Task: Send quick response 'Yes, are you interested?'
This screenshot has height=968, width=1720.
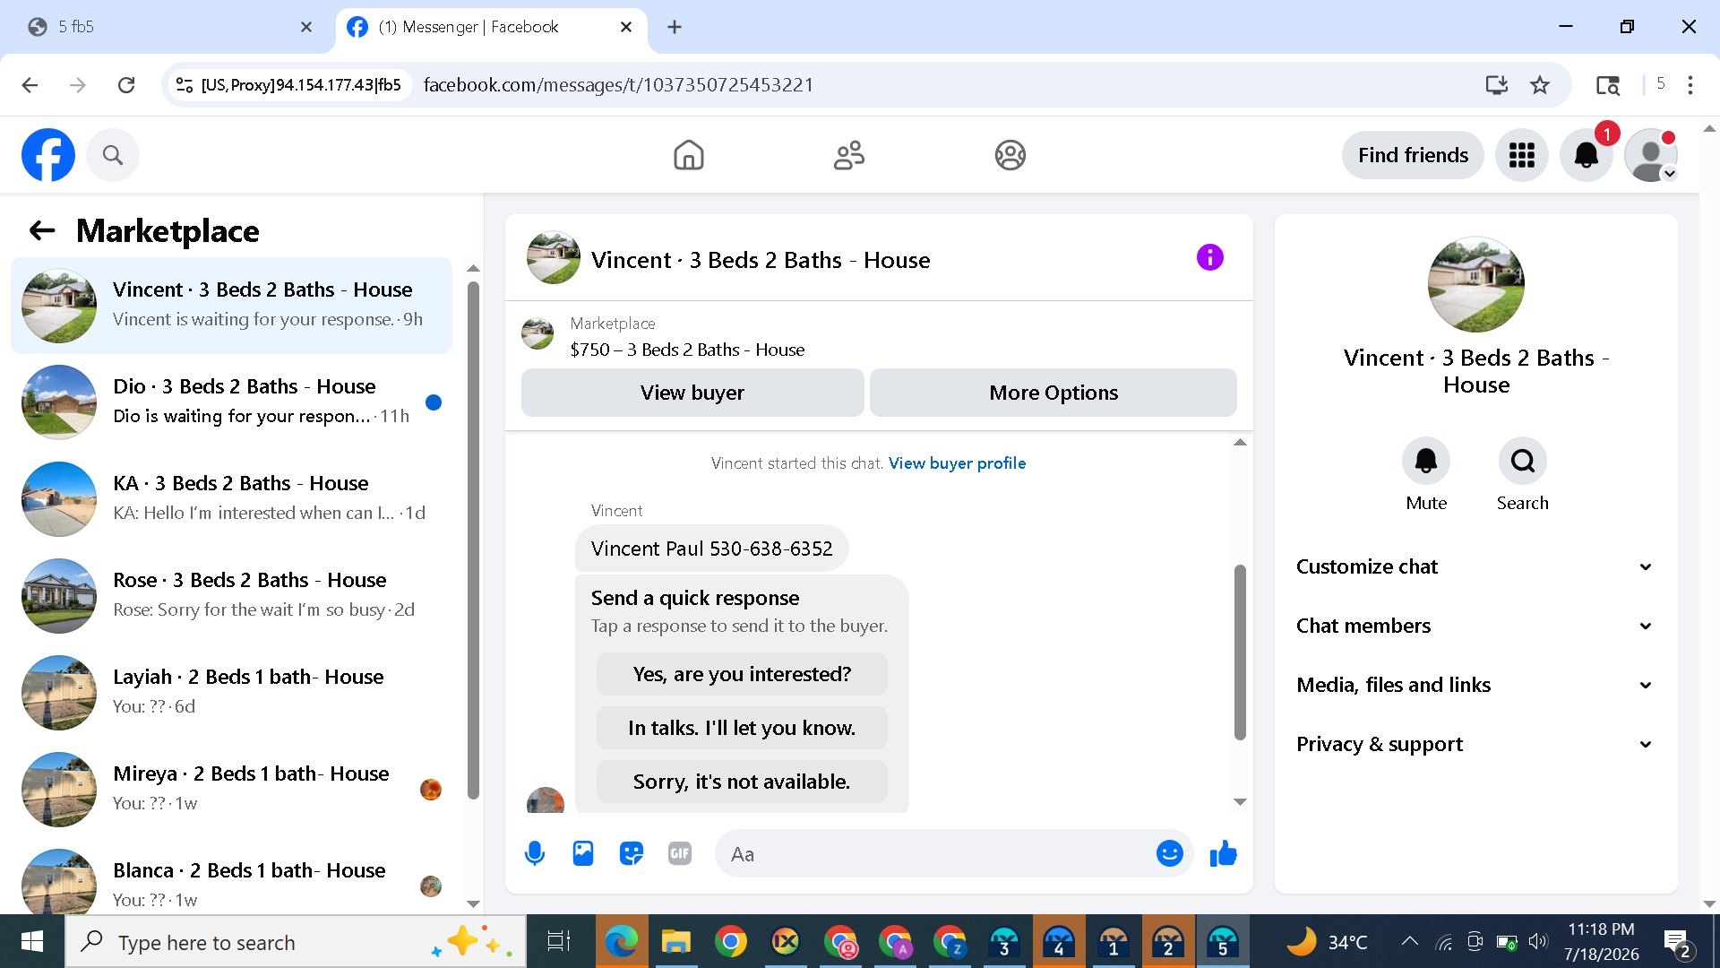Action: click(x=742, y=674)
